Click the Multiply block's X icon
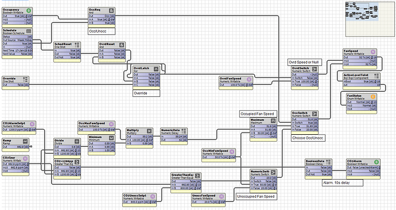Image resolution: width=396 pixels, height=210 pixels. (149, 131)
